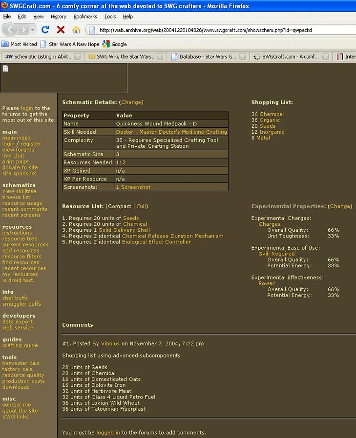
Task: Go to the Home page icon
Action: [x=76, y=30]
